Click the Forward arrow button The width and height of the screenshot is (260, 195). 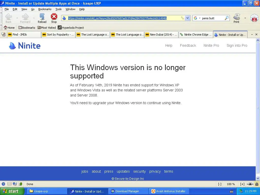point(25,18)
